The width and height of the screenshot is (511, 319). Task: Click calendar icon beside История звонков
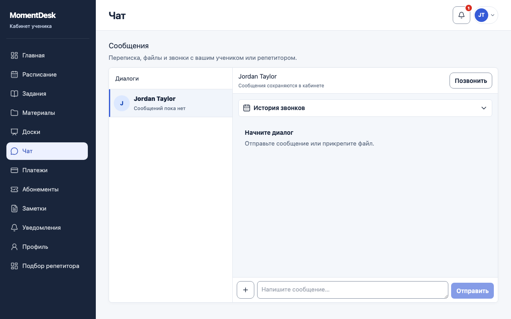click(x=247, y=108)
